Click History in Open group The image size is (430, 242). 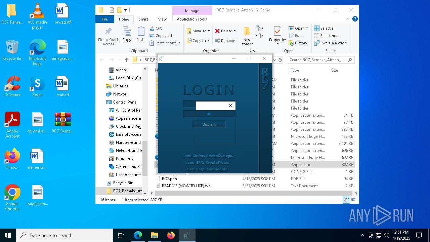coord(298,43)
